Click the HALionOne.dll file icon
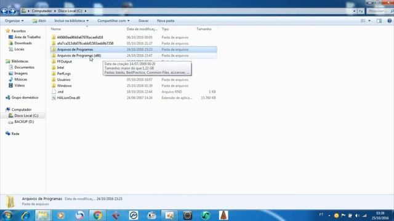Screen dimensions: 394x221 coord(54,98)
